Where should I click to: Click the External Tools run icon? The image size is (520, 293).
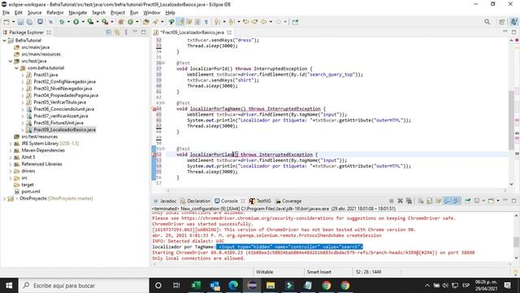tap(105, 22)
